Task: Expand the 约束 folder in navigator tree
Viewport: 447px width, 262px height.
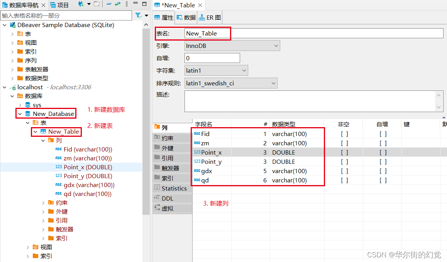Action: (x=43, y=202)
